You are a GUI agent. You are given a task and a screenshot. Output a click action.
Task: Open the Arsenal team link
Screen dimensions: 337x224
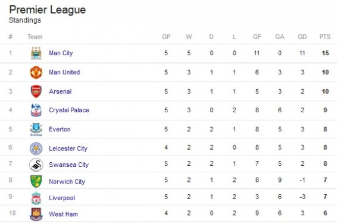(60, 92)
